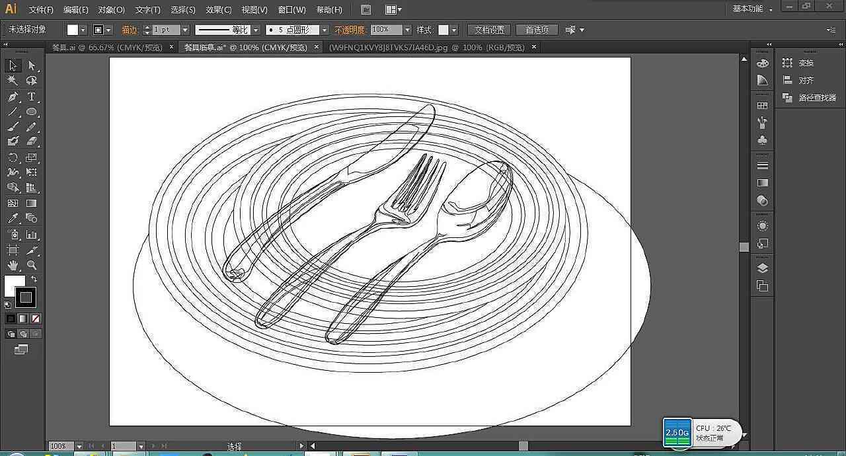Open the zoom level dropdown at bottom
This screenshot has height=456, width=846.
[x=79, y=446]
